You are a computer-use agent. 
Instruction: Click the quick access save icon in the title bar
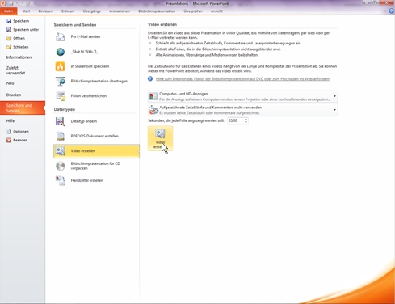coord(11,3)
